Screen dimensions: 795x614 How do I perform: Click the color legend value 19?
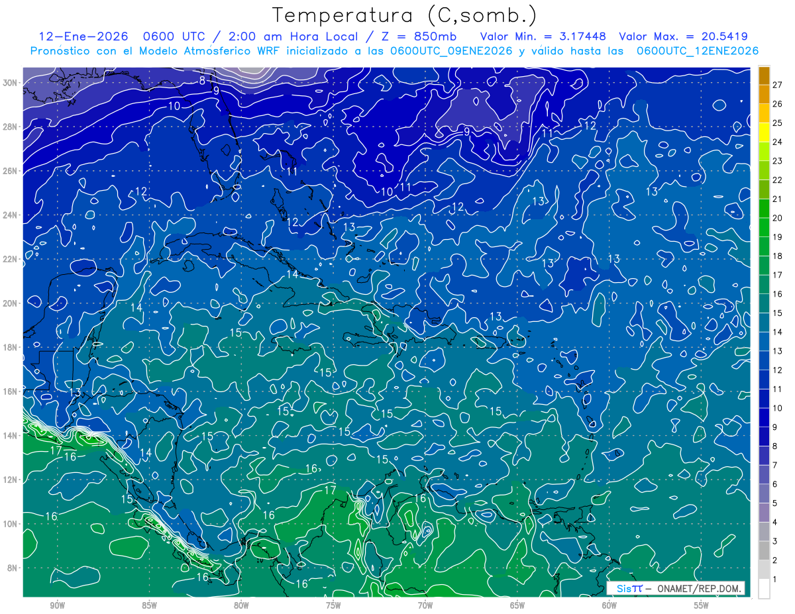click(x=777, y=236)
